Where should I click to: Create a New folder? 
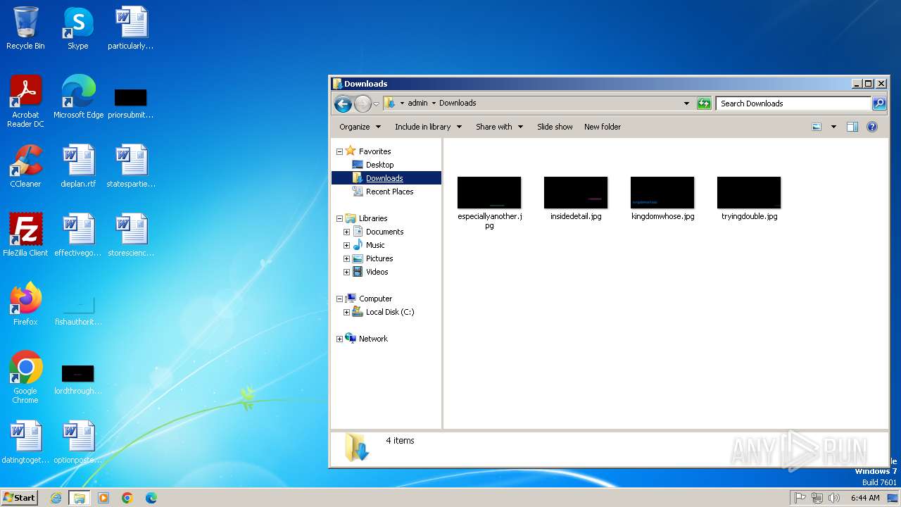click(x=603, y=127)
